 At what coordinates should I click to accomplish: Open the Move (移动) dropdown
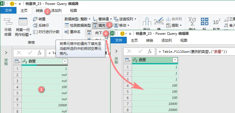pos(121,25)
